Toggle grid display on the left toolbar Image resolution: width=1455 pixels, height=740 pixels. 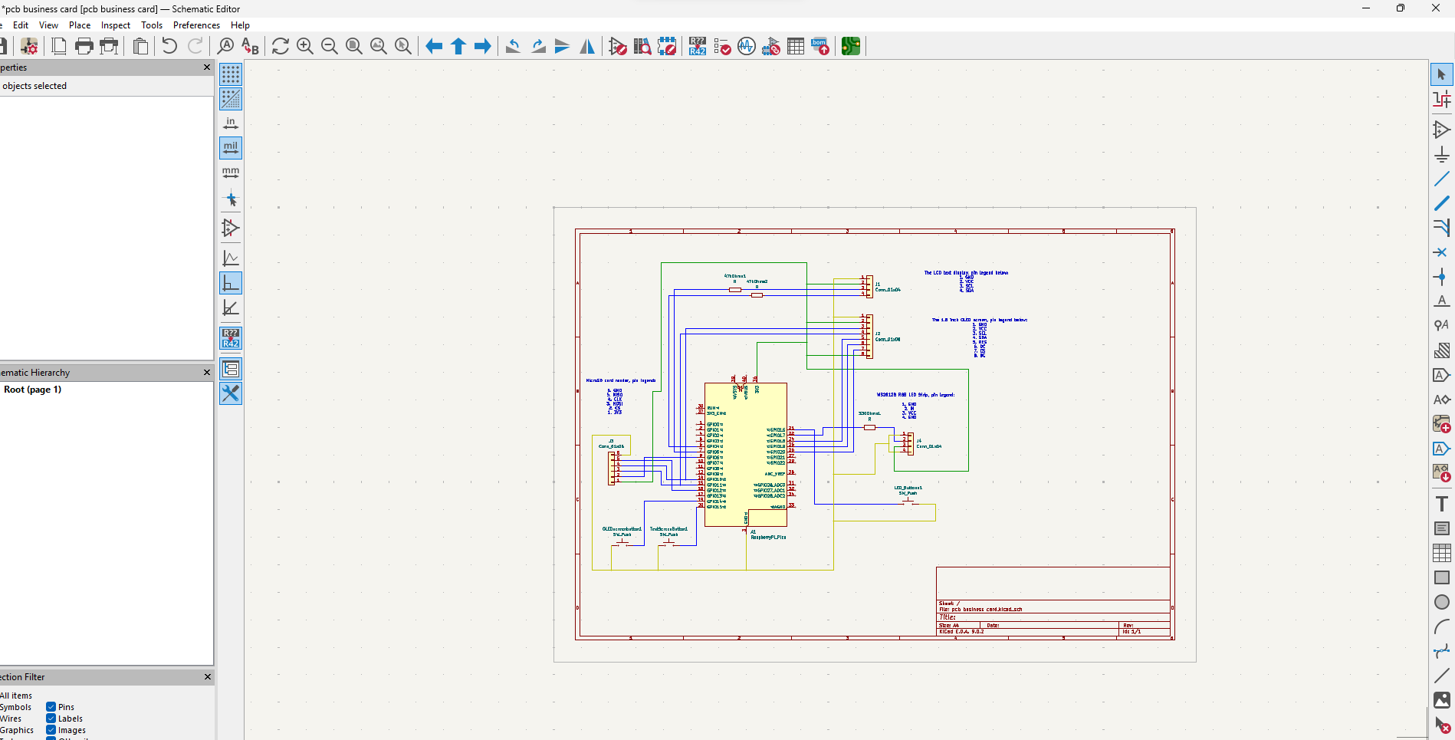(231, 74)
